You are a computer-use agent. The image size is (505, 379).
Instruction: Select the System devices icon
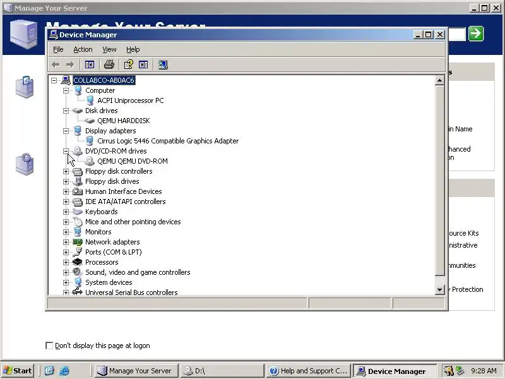tap(78, 282)
